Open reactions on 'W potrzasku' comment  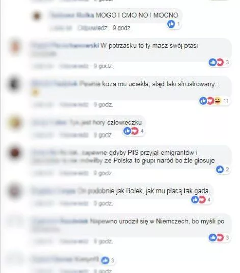tap(219, 62)
